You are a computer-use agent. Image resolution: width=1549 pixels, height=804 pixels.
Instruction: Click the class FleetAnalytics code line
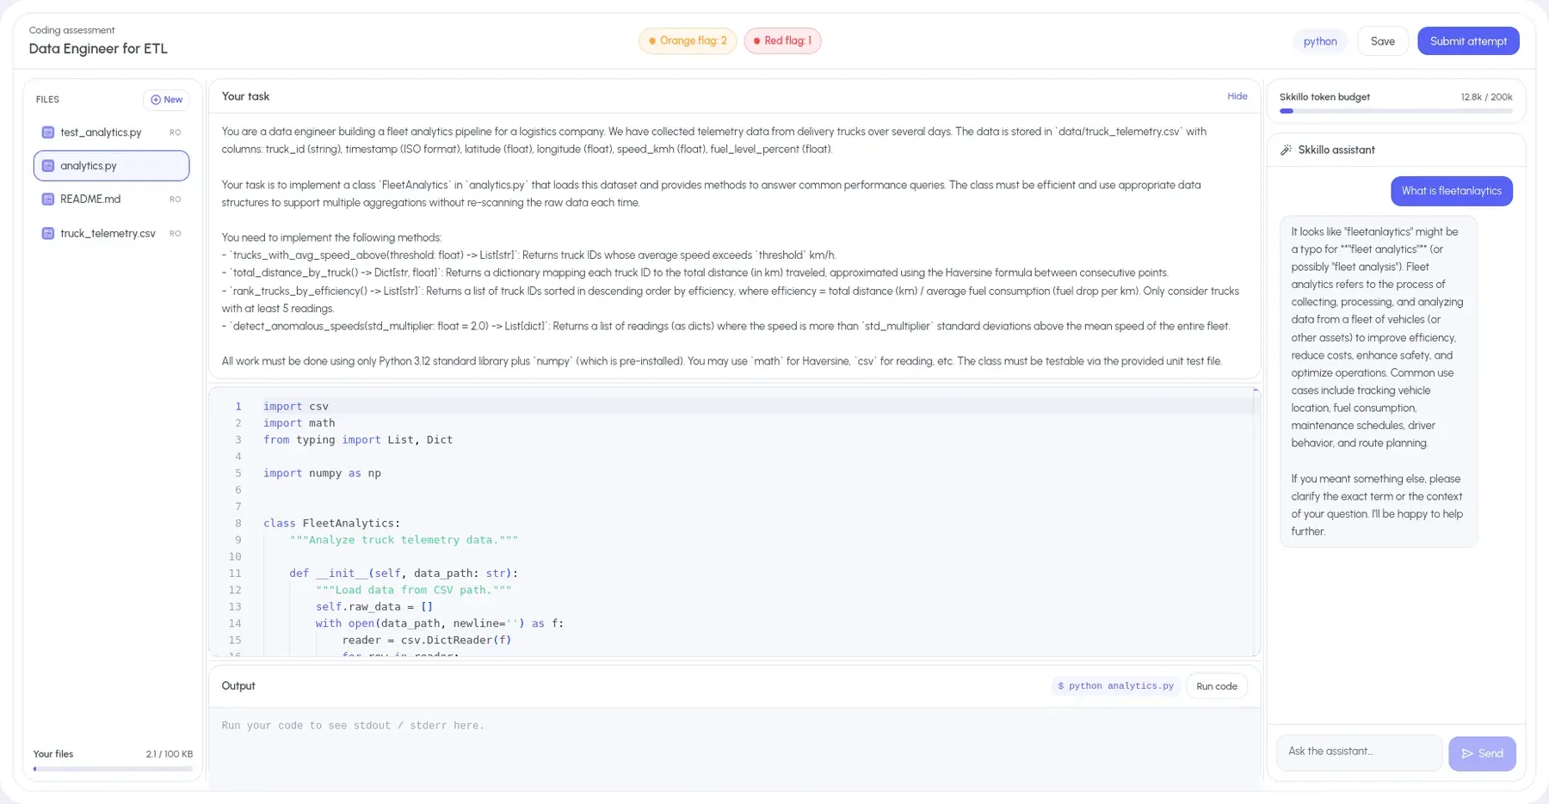332,523
